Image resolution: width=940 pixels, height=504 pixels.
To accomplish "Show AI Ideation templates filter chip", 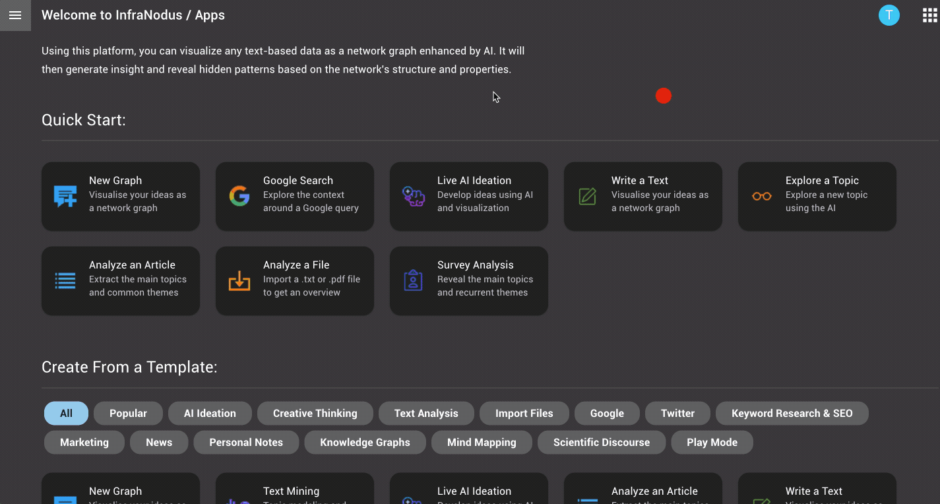I will pos(210,414).
